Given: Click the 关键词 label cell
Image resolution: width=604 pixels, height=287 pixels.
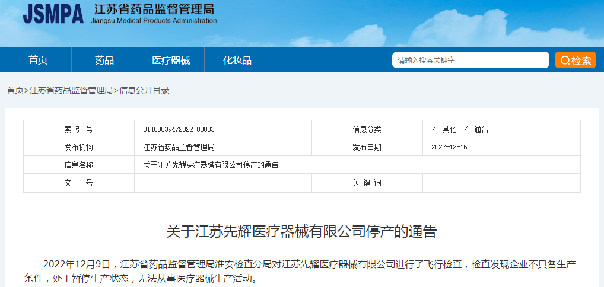Looking at the screenshot, I should coord(367,183).
